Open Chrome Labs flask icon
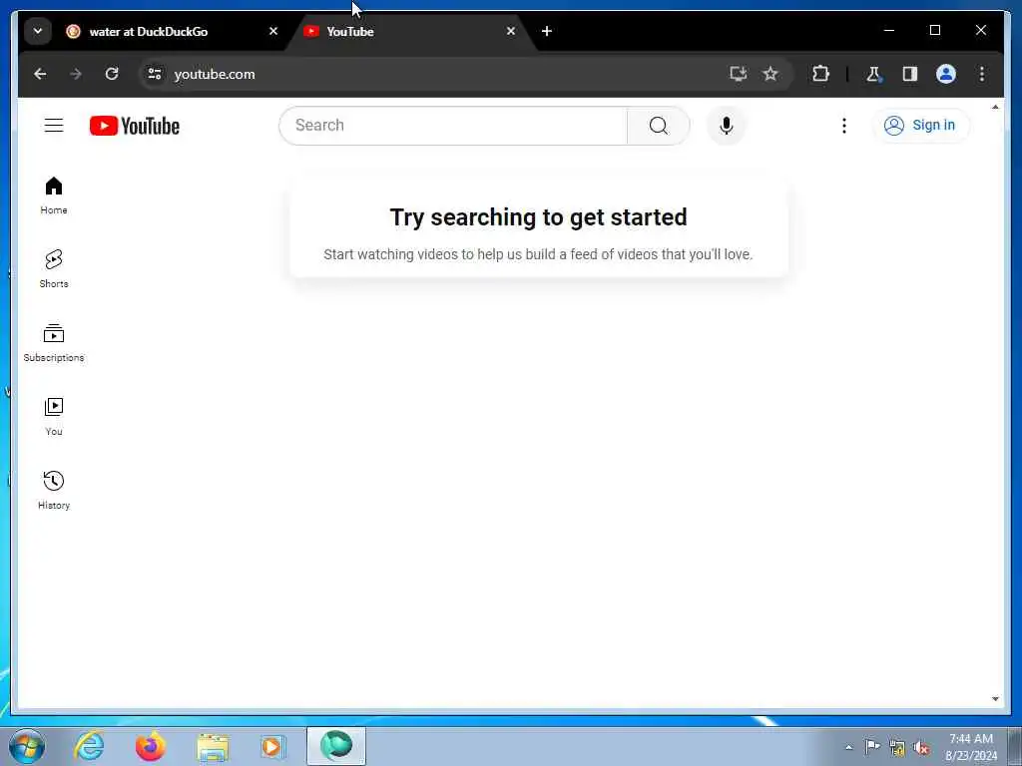The height and width of the screenshot is (766, 1022). coord(873,74)
